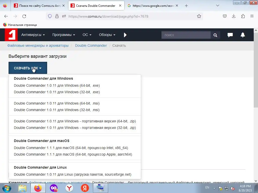
Task: Select macOS Intel x86_64 download
Action: click(71, 148)
